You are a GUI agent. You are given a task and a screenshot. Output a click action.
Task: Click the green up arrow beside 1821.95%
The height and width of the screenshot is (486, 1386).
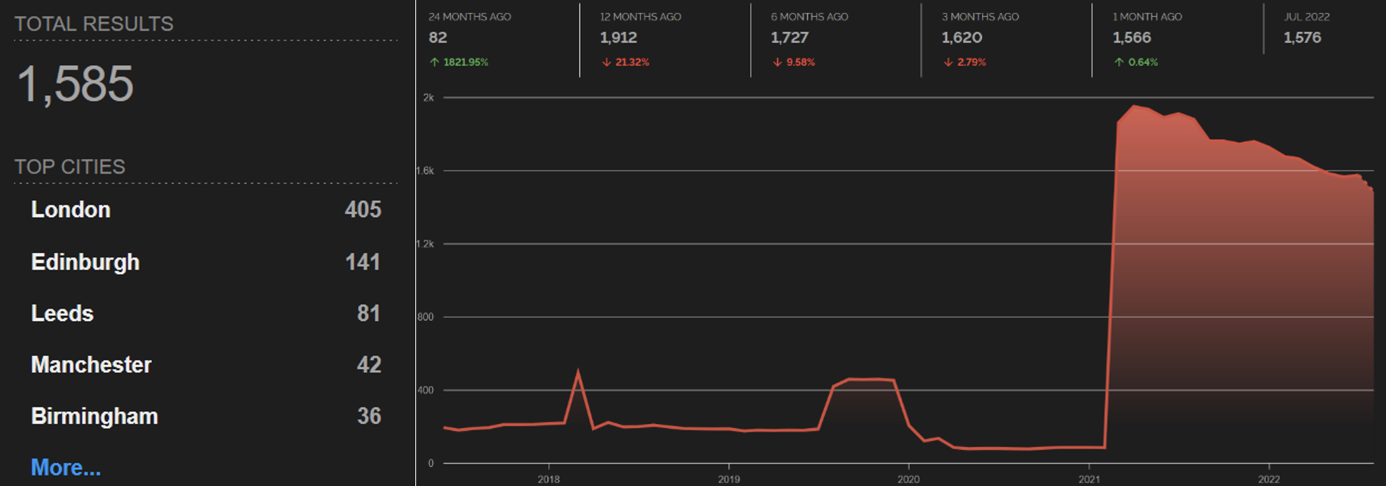click(x=434, y=62)
